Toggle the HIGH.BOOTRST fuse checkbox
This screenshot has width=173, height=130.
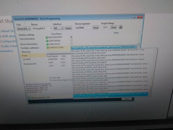[x=72, y=37]
